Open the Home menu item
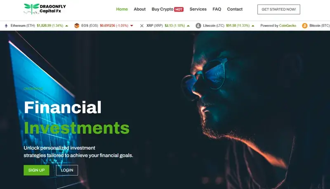 coord(122,9)
